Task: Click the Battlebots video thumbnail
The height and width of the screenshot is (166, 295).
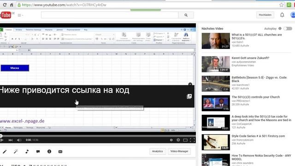Action: point(216,84)
